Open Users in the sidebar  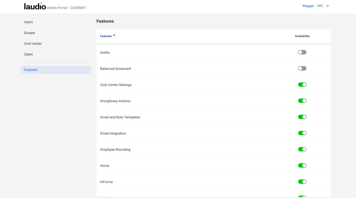28,22
